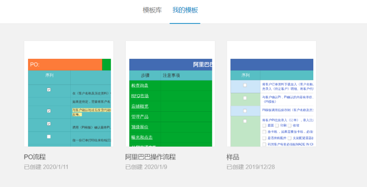367x187 pixels.
Task: Open the 阿里巴巴操作流程 template thumbnail
Action: [170, 94]
